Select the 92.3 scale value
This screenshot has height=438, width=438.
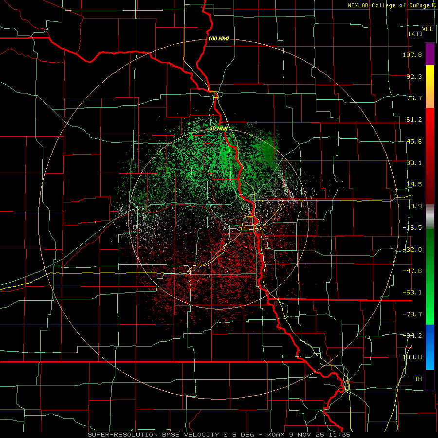click(x=414, y=76)
